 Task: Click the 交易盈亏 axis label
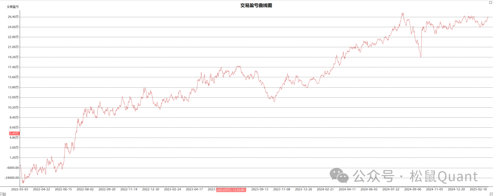point(12,7)
